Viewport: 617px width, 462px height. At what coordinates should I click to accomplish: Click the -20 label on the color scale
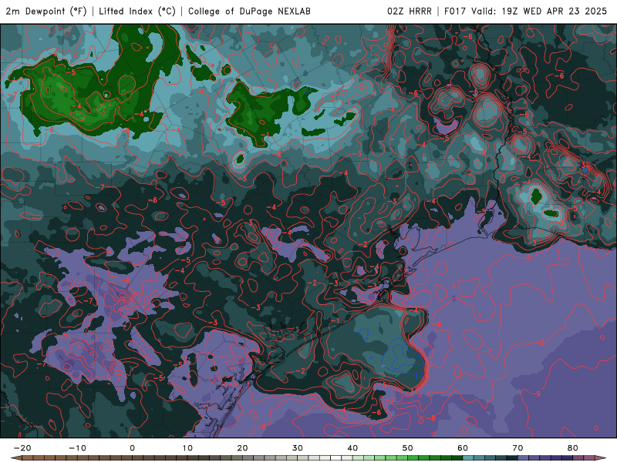tap(22, 448)
